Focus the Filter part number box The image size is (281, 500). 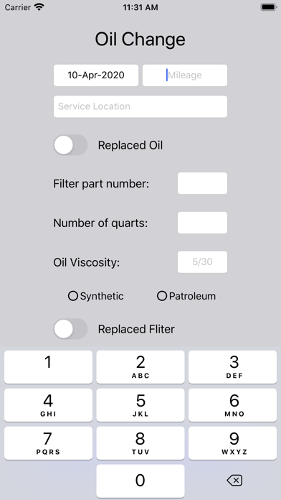click(x=202, y=183)
